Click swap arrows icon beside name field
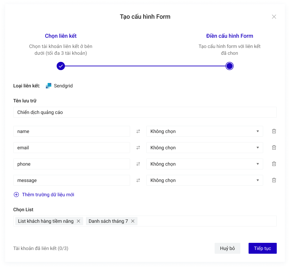Screen dimensions: 290x268 point(138,131)
